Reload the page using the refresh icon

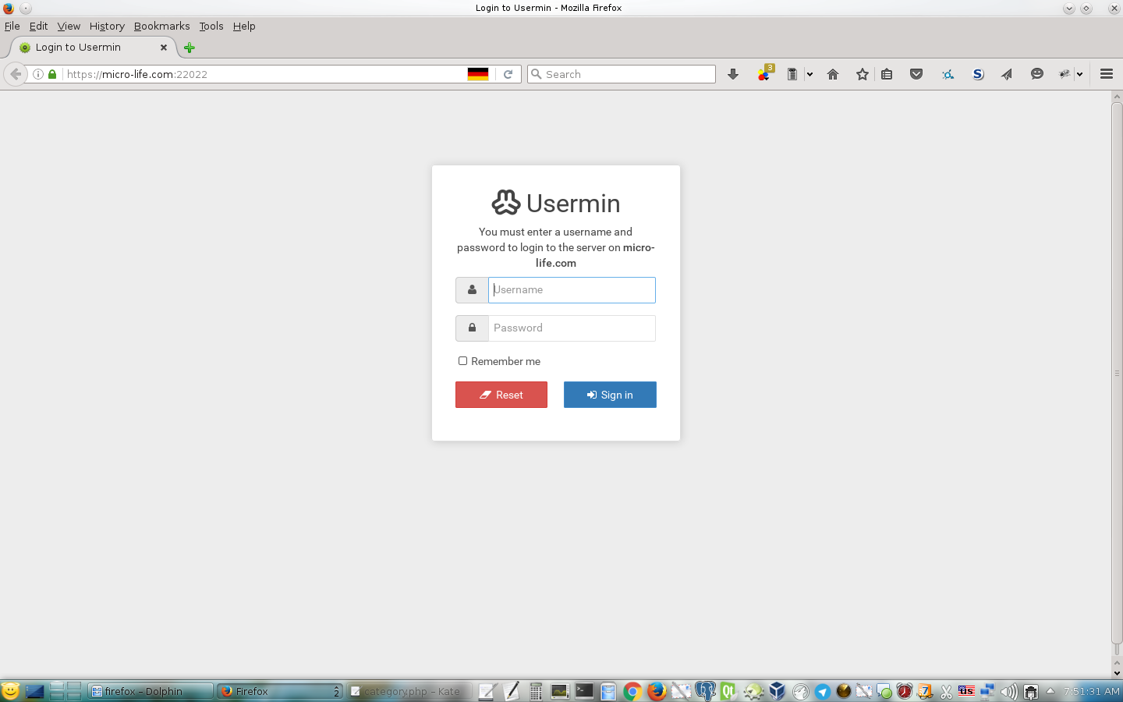(508, 74)
